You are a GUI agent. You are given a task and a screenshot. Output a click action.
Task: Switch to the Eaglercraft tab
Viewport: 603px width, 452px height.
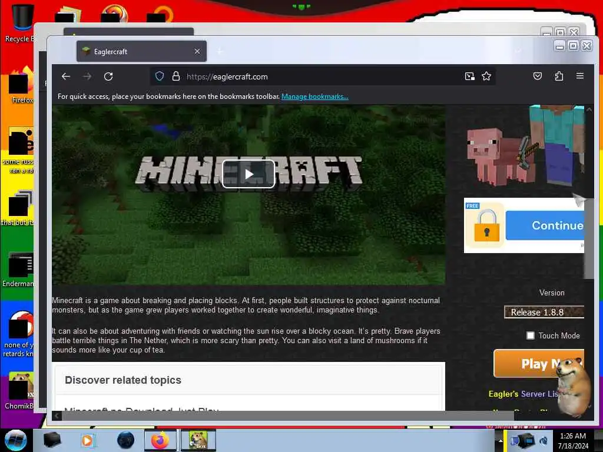point(141,51)
